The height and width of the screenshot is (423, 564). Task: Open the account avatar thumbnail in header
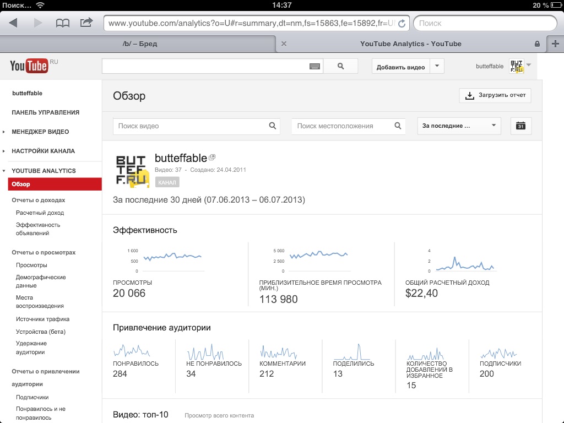(517, 66)
